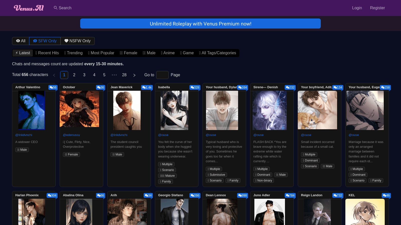Open the Georgio Stefano card title
Viewport: 401px width, 225px height.
tap(171, 195)
